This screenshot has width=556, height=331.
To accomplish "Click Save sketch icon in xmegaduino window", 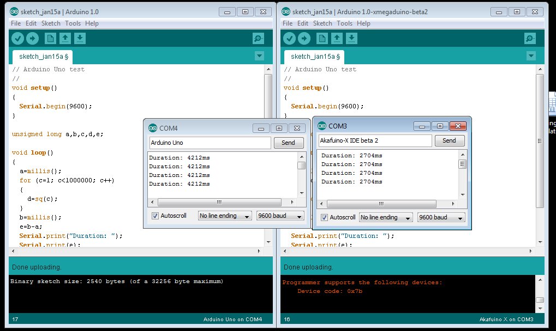I will pos(352,38).
